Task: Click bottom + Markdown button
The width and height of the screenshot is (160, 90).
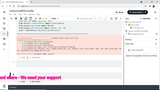Action: pyautogui.click(x=35, y=82)
